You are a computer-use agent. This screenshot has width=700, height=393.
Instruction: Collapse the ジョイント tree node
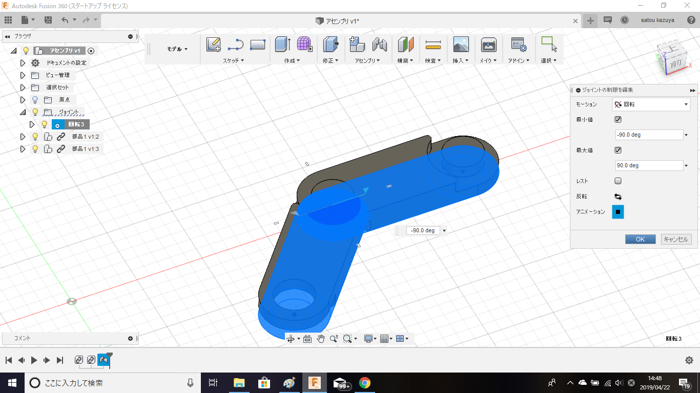(x=23, y=112)
